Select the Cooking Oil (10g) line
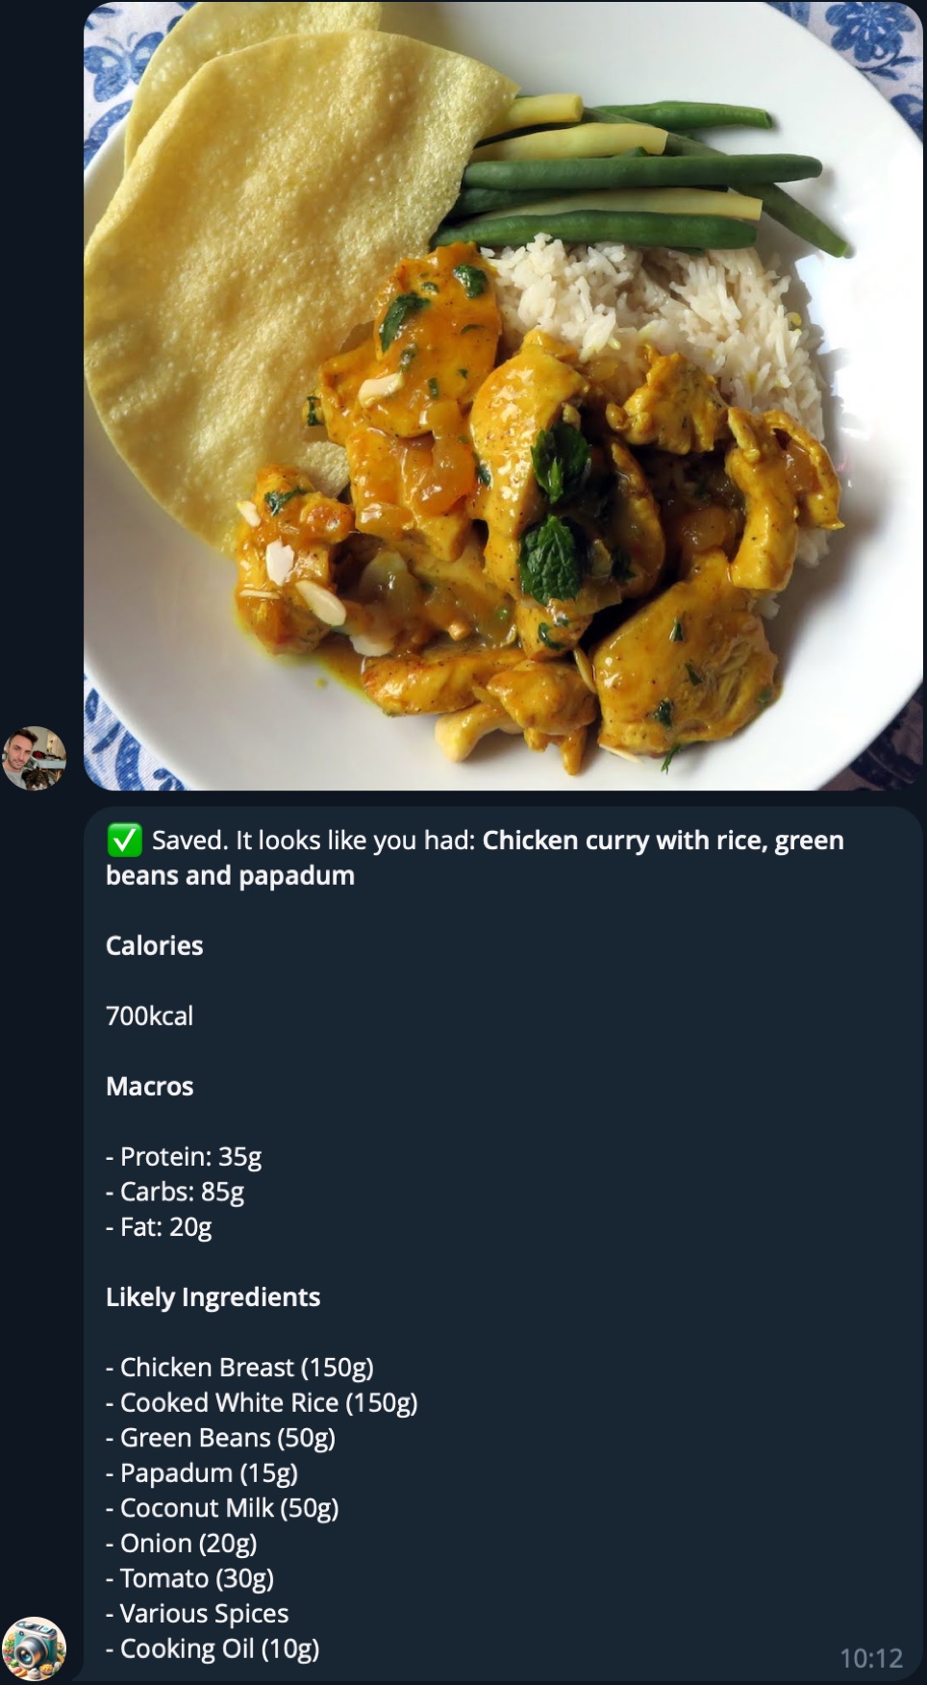Viewport: 927px width, 1685px height. [x=213, y=1648]
